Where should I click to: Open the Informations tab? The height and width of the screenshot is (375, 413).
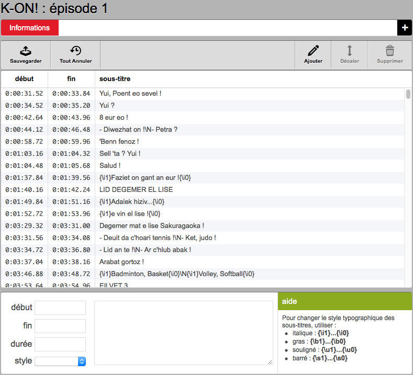click(x=30, y=28)
